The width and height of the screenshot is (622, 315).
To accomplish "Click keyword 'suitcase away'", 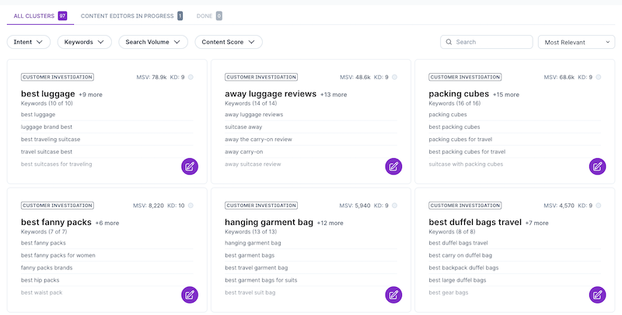I will 243,127.
